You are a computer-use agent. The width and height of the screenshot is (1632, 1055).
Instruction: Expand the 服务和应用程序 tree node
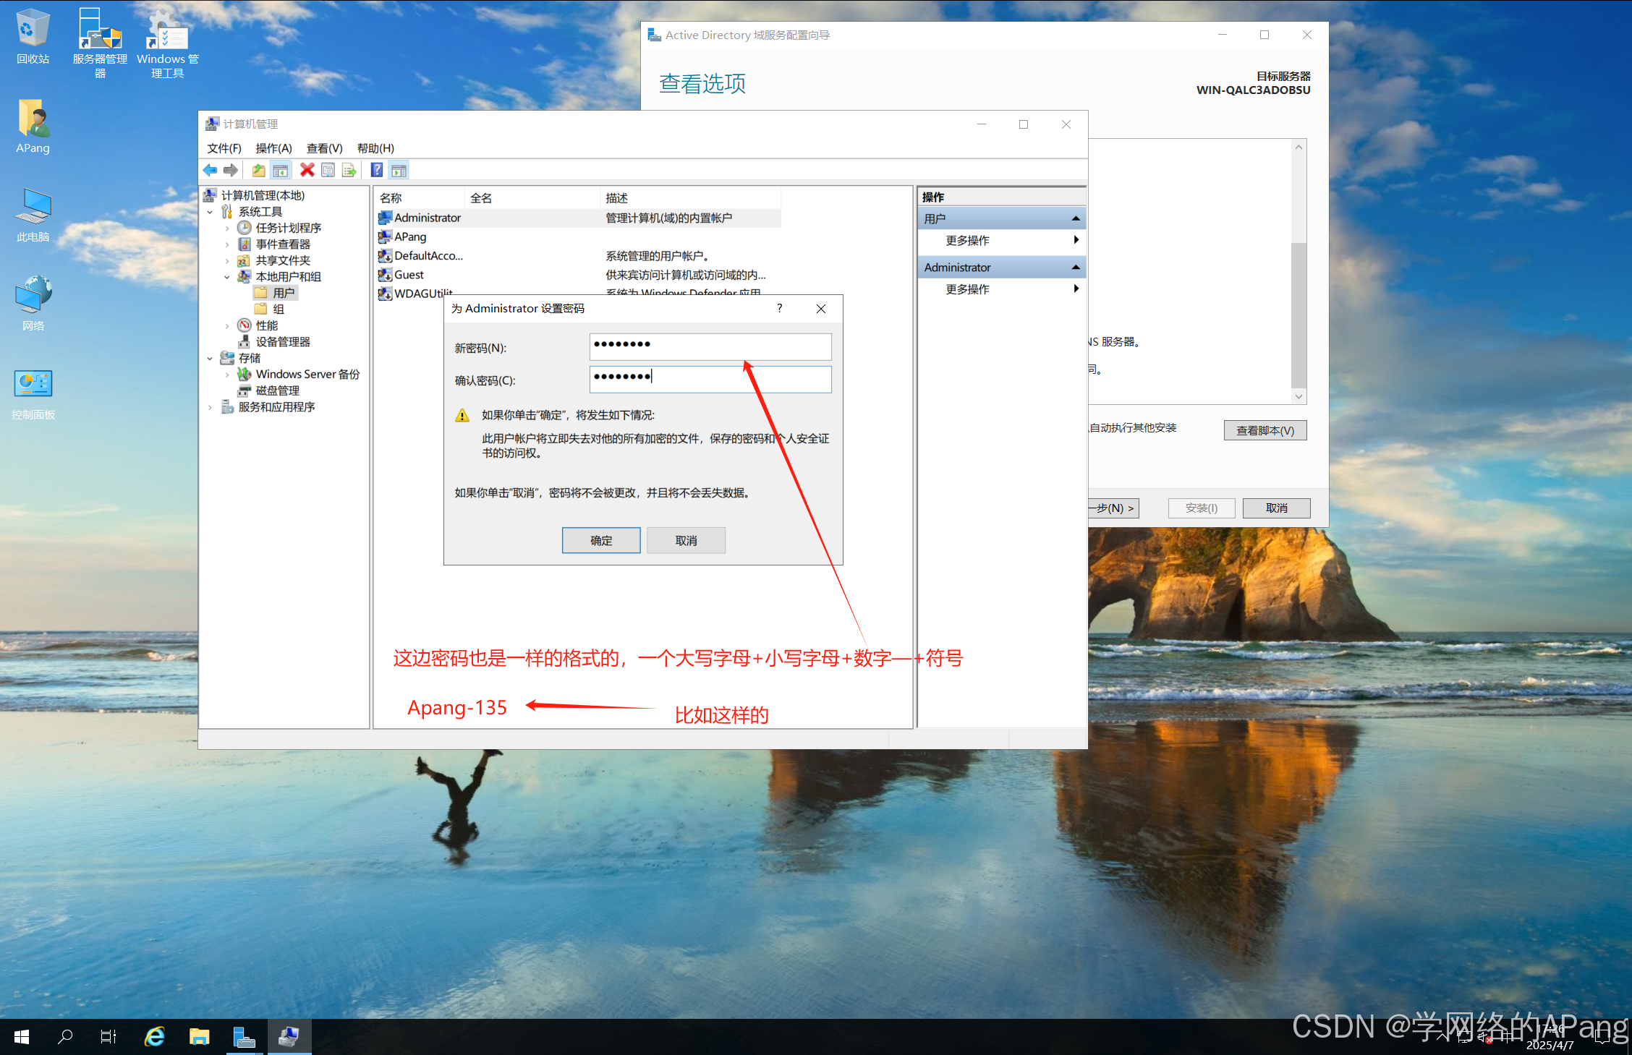211,407
